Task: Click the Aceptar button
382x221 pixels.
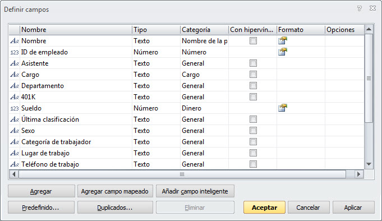Action: 264,208
